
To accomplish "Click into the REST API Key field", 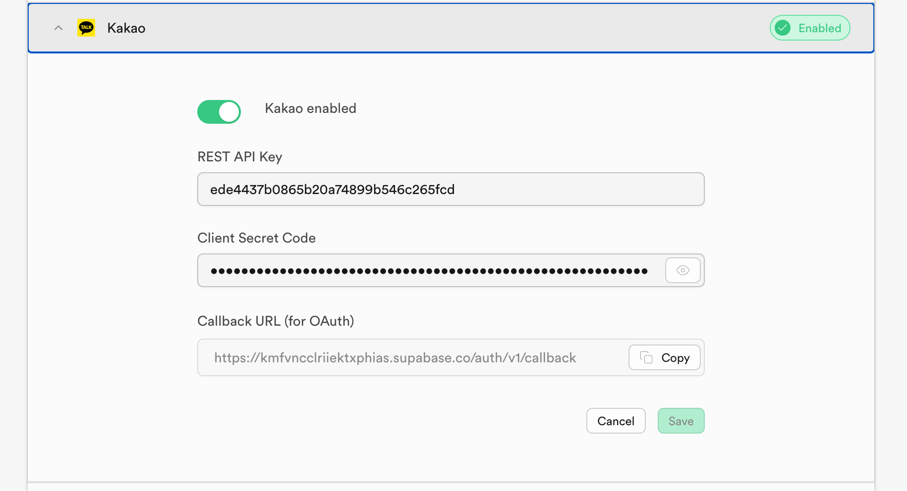I will coord(451,189).
